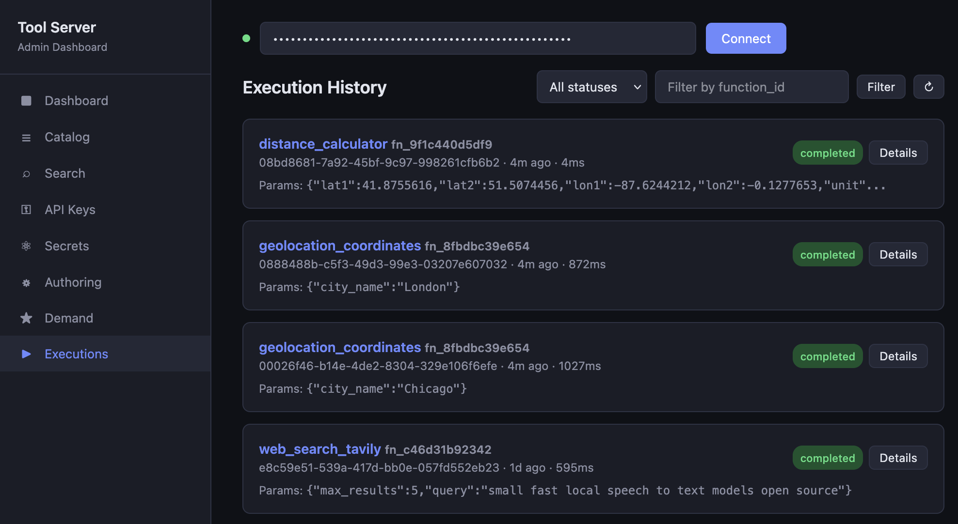Click the green connection status dot
The image size is (958, 524).
click(x=246, y=38)
